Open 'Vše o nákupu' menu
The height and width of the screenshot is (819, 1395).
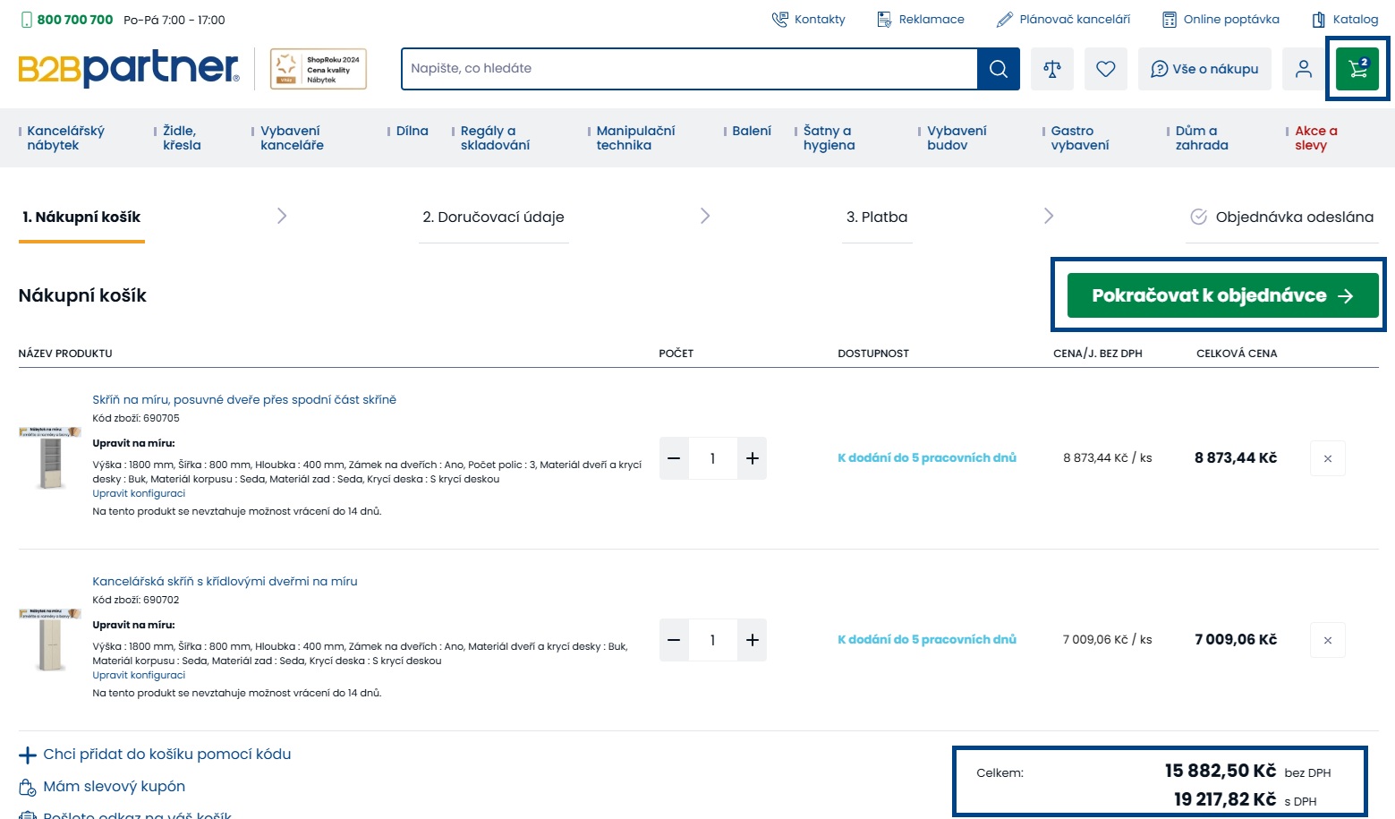(x=1204, y=69)
